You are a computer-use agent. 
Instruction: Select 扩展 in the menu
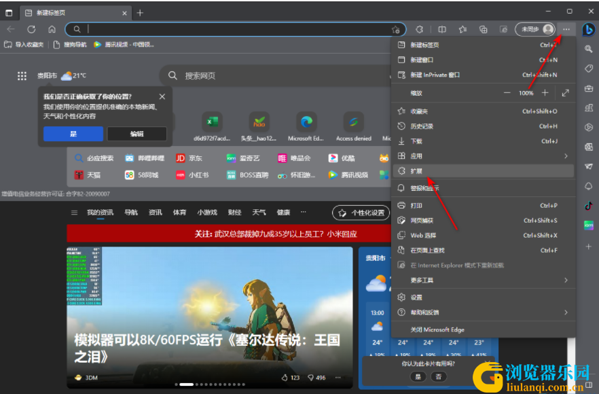coord(484,171)
